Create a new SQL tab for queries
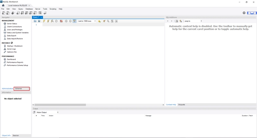The width and height of the screenshot is (257, 138). pos(4,13)
